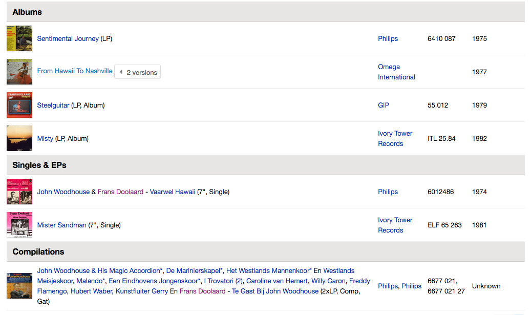531x315 pixels.
Task: Go to the Steelguitar release page
Action: pyautogui.click(x=53, y=106)
